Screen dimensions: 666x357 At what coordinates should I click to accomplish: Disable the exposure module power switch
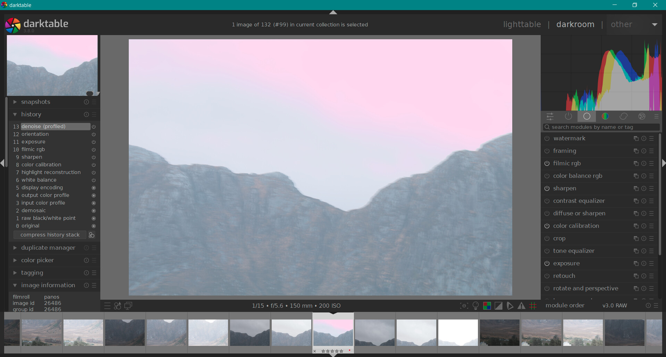pyautogui.click(x=547, y=264)
